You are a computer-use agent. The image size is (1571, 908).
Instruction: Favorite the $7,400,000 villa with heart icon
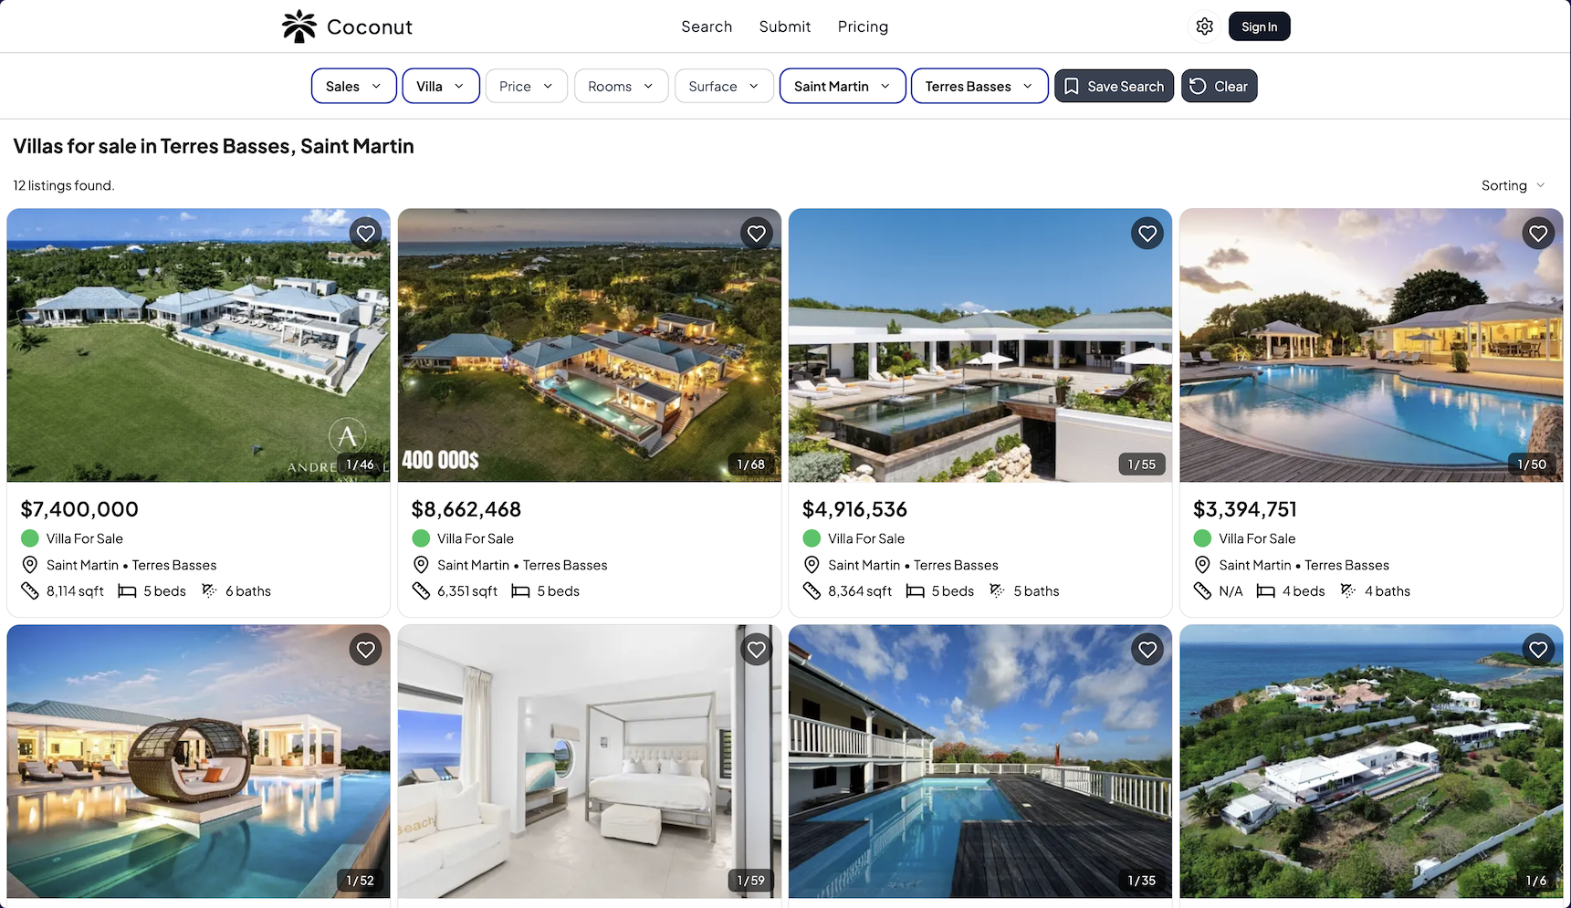pyautogui.click(x=366, y=234)
